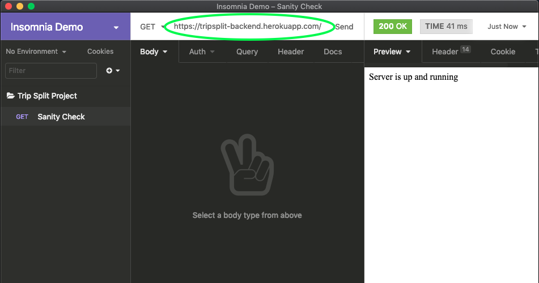Image resolution: width=539 pixels, height=283 pixels.
Task: View the response Header tab with 14 badge
Action: (x=451, y=52)
